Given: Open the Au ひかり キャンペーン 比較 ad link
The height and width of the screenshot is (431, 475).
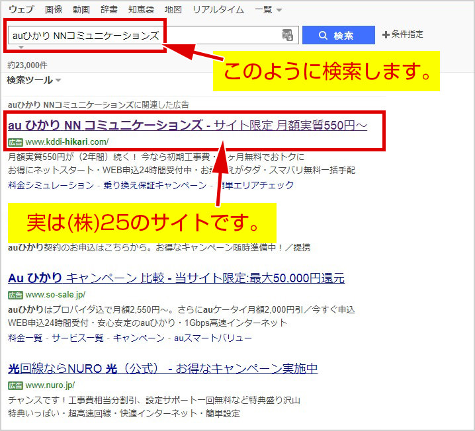Looking at the screenshot, I should (x=177, y=278).
